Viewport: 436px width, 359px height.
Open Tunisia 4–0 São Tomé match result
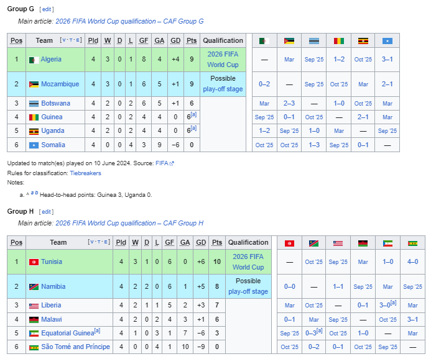point(412,262)
